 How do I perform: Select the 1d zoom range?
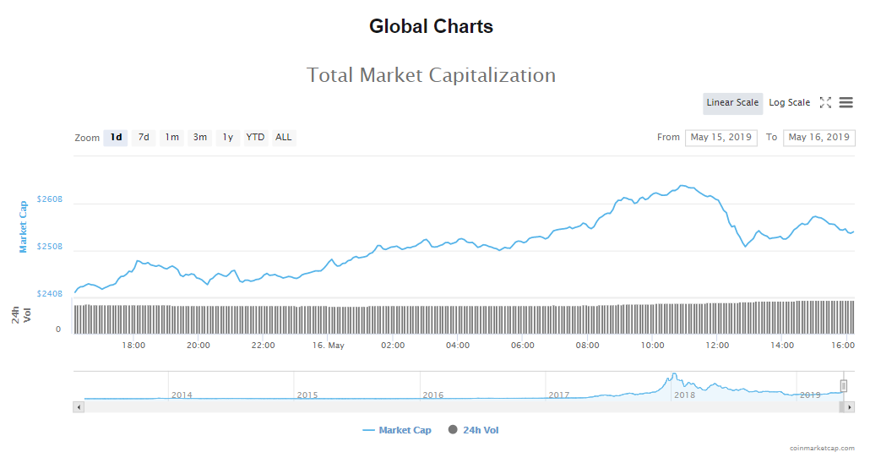click(x=116, y=138)
